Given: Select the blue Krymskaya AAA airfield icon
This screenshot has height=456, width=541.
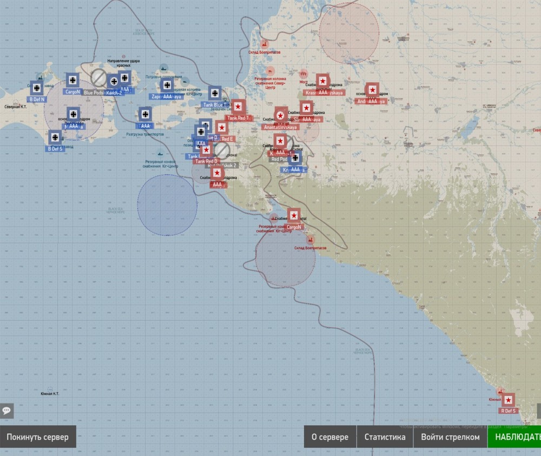Looking at the screenshot, I should 295,158.
